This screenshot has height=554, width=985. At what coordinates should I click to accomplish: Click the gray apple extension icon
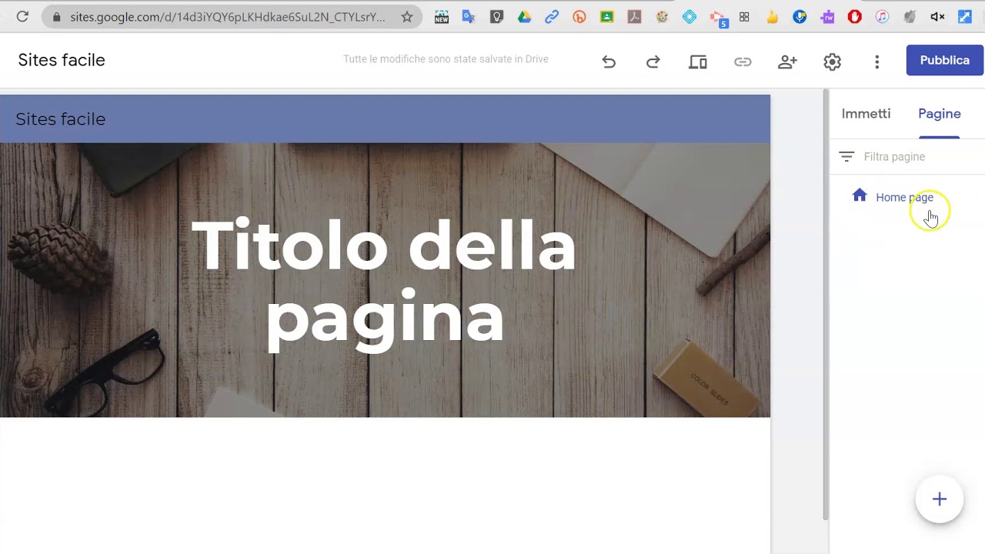tap(910, 16)
